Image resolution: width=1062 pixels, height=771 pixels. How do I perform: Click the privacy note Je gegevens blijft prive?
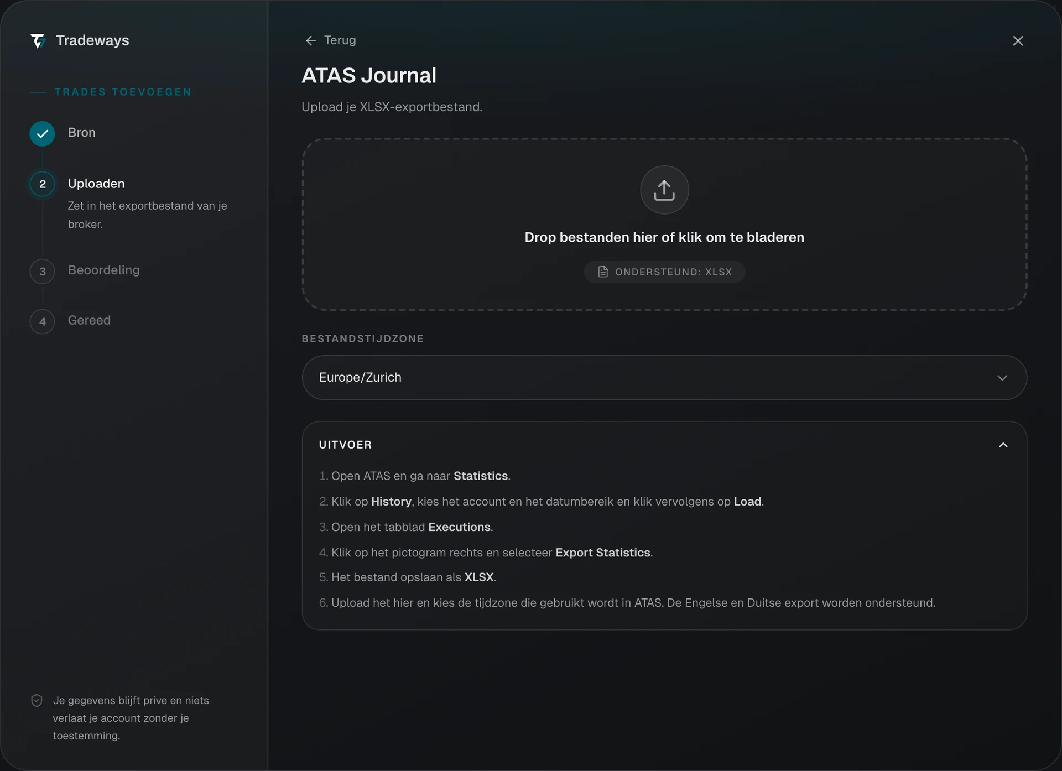[131, 718]
